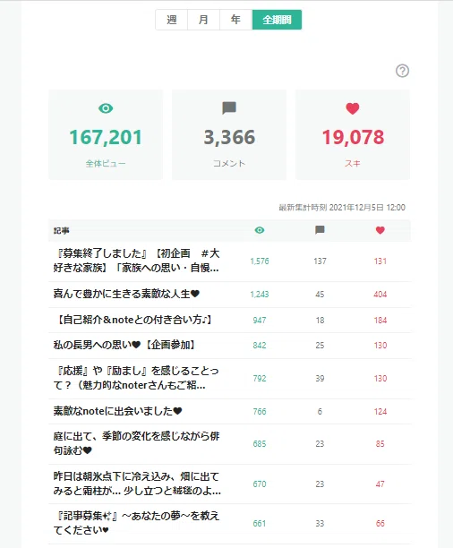Click the total comments number 3,366

229,137
